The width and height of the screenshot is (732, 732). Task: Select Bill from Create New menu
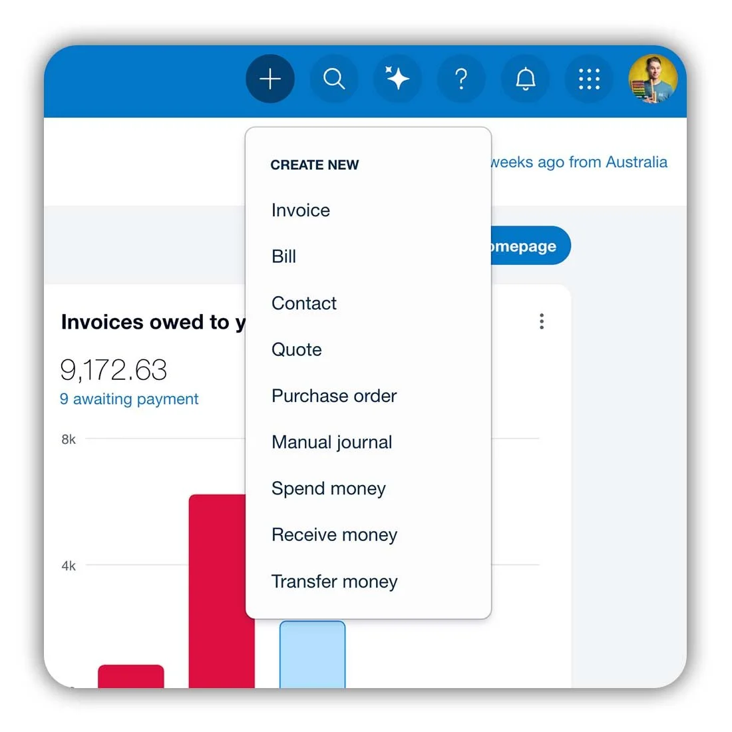283,257
